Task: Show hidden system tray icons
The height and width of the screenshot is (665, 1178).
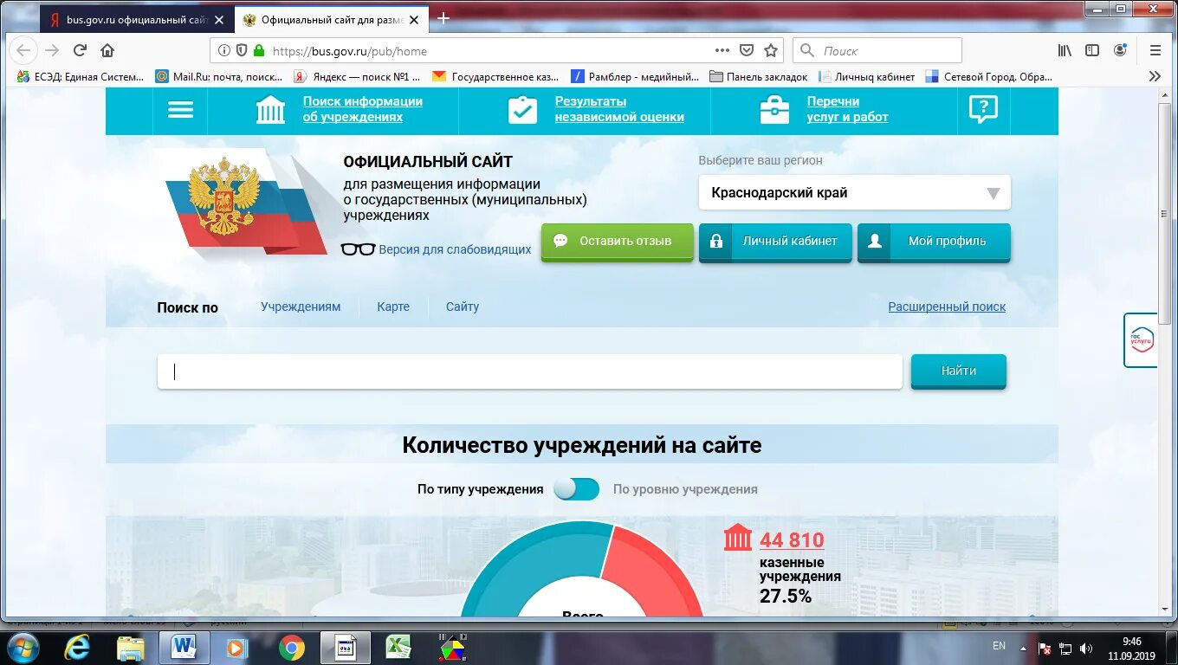Action: (1025, 648)
